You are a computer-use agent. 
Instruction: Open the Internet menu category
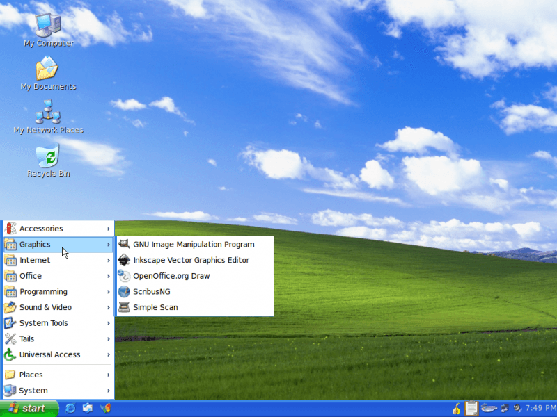[58, 260]
